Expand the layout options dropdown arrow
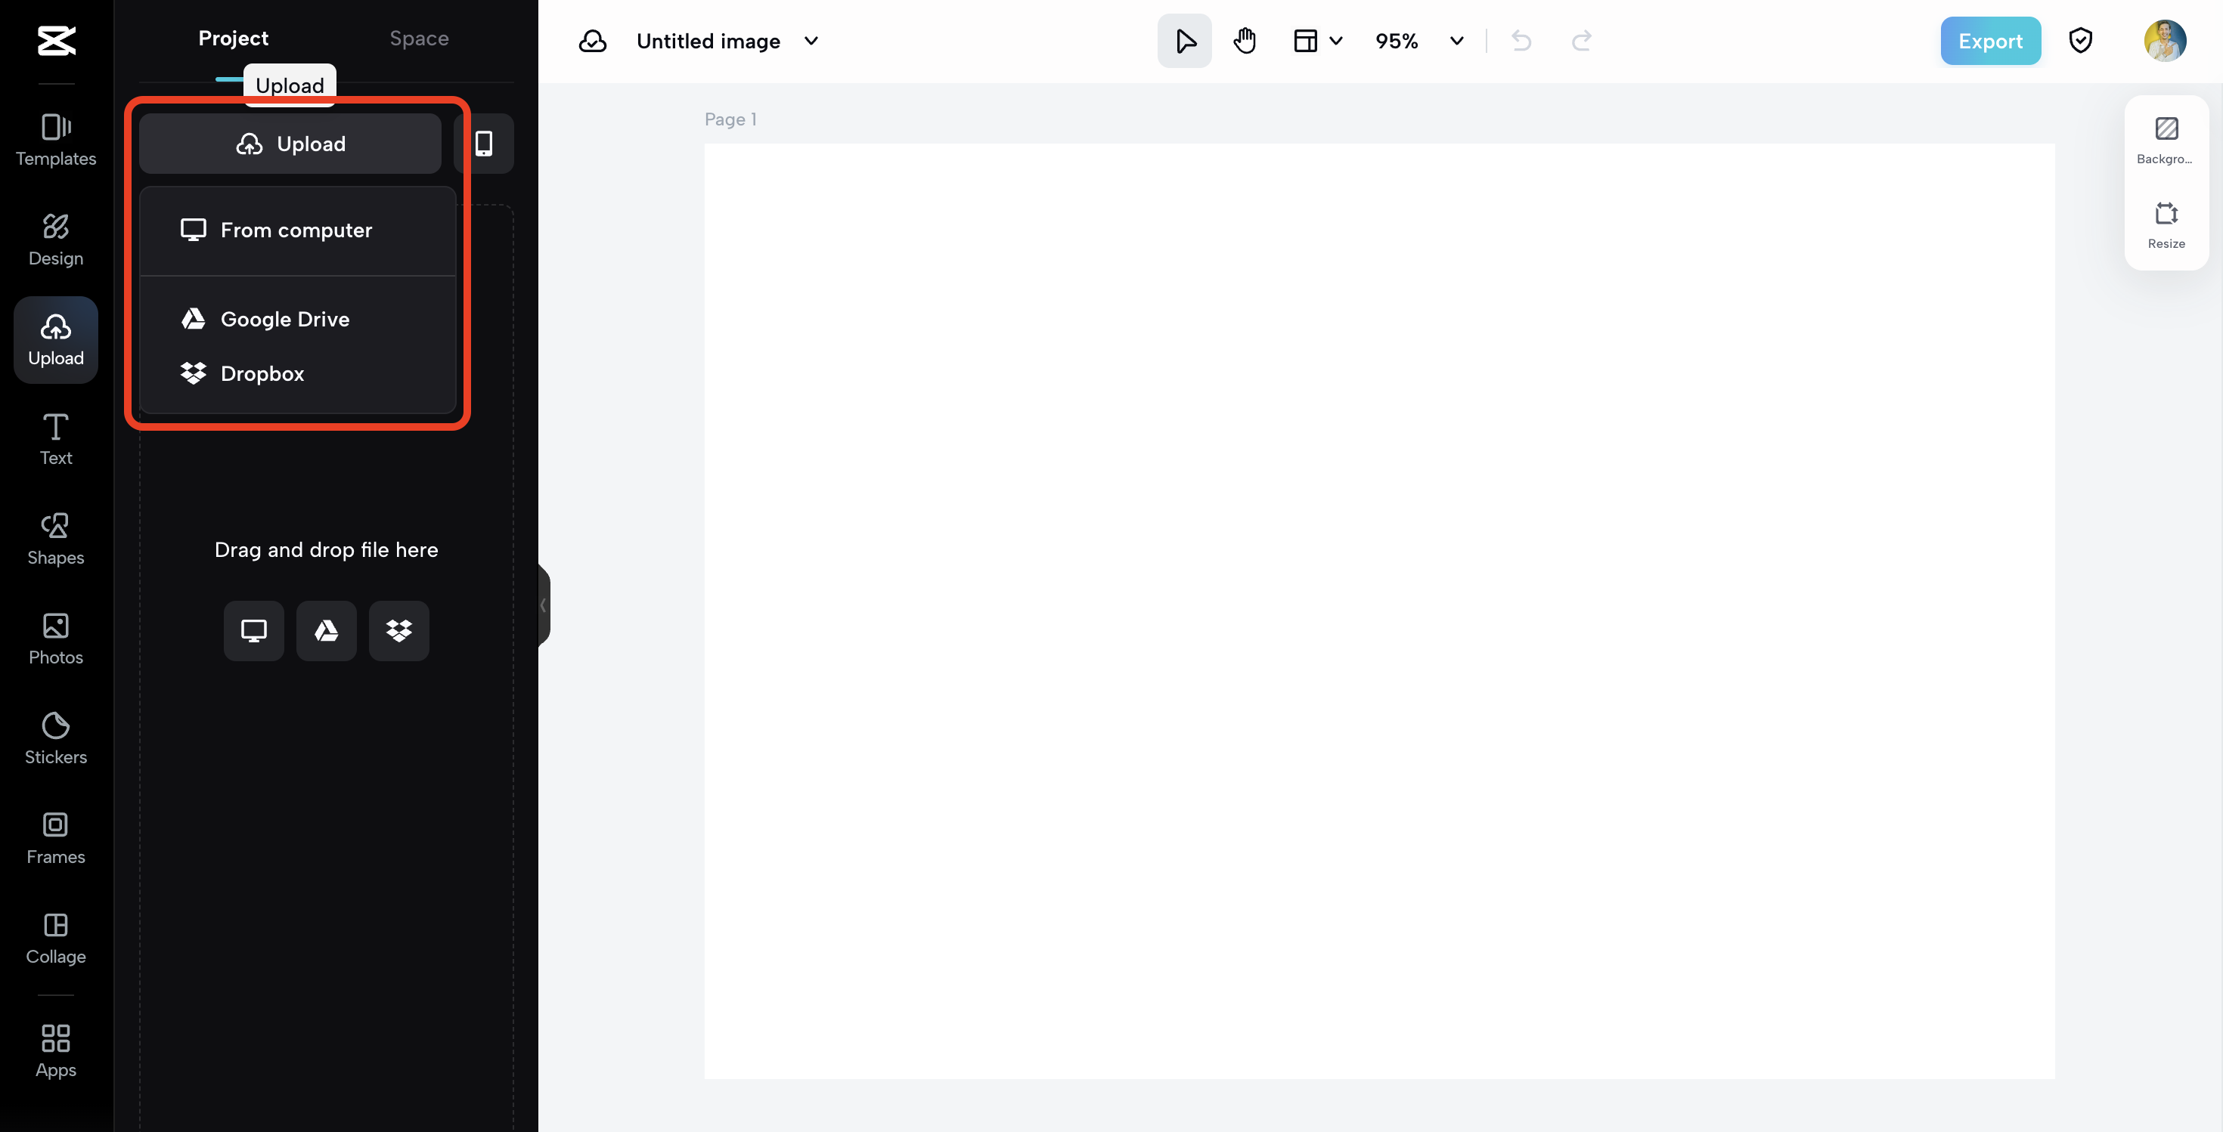This screenshot has width=2223, height=1132. tap(1335, 41)
